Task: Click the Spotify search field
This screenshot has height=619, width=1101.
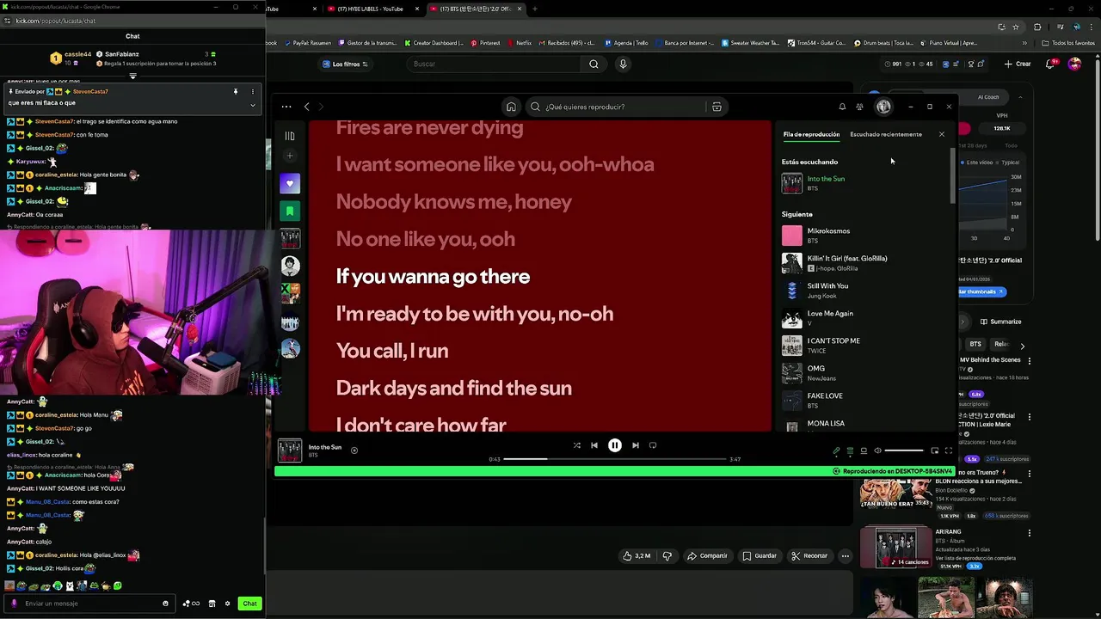Action: coord(625,107)
